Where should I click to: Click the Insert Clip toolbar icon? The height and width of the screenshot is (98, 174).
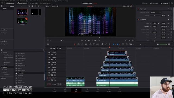click(x=90, y=44)
